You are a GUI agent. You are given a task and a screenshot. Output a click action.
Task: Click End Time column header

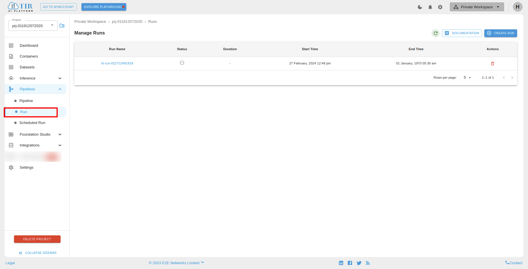[x=416, y=49]
